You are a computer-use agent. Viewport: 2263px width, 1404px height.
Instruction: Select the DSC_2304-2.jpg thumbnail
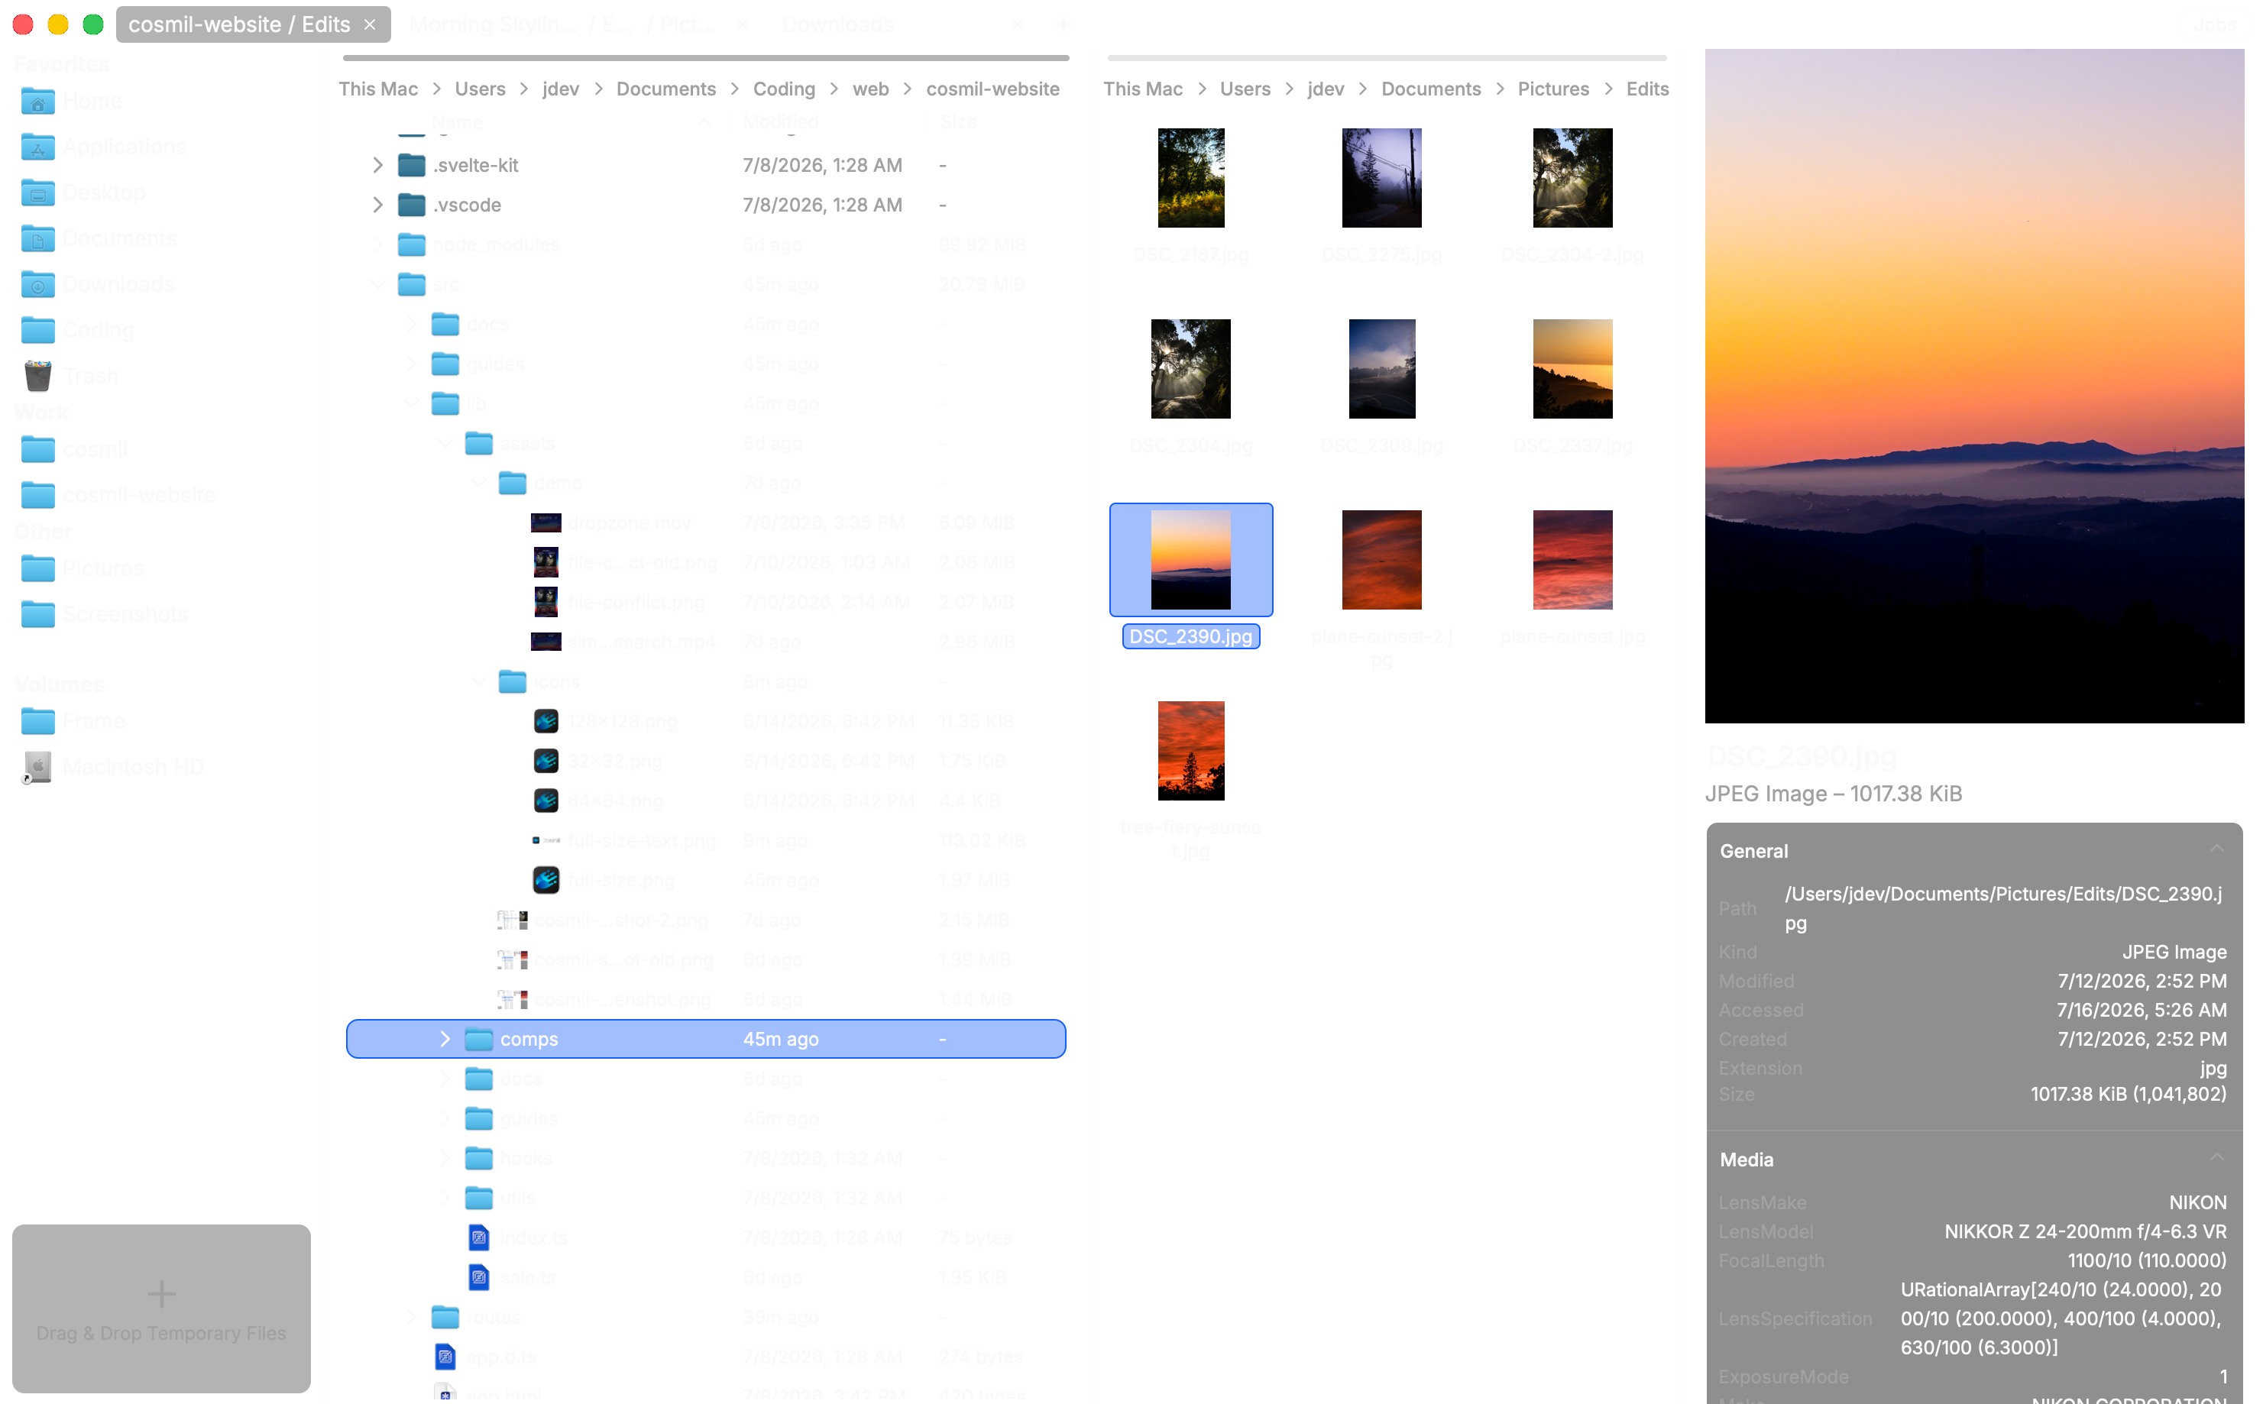point(1572,177)
